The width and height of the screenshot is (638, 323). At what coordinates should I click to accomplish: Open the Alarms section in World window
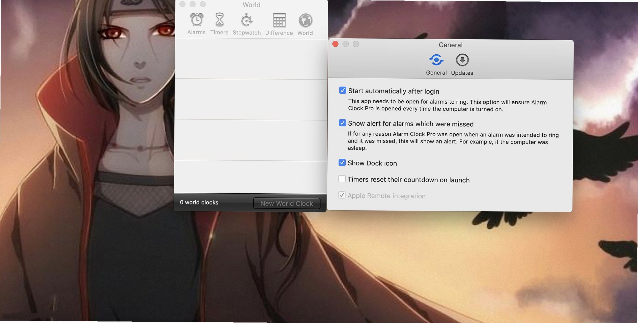click(x=197, y=24)
